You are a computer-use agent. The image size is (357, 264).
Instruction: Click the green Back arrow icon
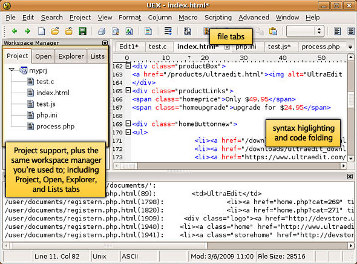pyautogui.click(x=15, y=31)
